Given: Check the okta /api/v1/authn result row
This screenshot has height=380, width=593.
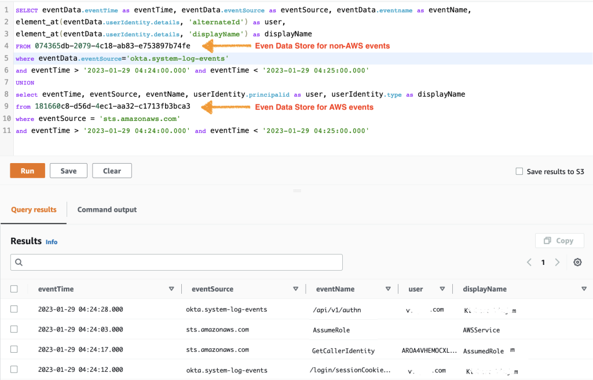Looking at the screenshot, I should pos(14,309).
